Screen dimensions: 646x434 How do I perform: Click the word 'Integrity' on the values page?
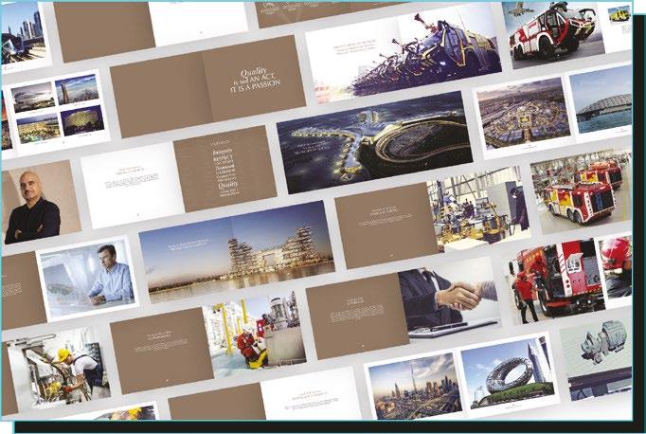[223, 152]
